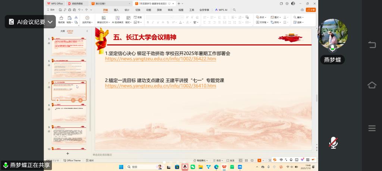The image size is (382, 171).
Task: Click the add slide plus icon below thumbnails
Action: (68, 153)
